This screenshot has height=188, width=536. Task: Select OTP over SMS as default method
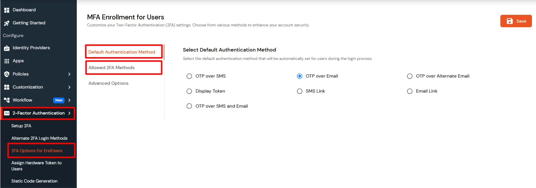(x=189, y=76)
